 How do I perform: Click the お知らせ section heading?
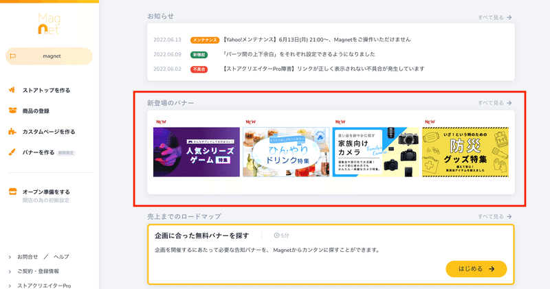160,16
